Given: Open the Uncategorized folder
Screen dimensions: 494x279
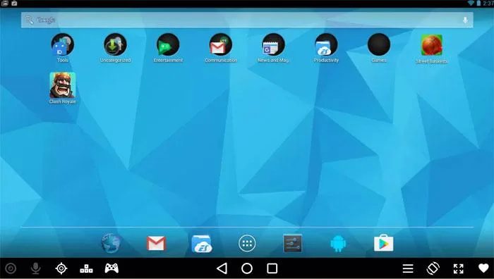Looking at the screenshot, I should (115, 44).
